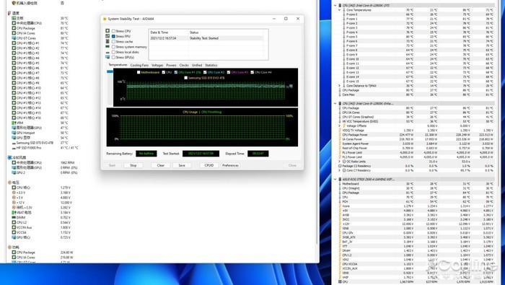Click the cache chip icon beside Stress cache
The width and height of the screenshot is (505, 285).
tap(107, 42)
